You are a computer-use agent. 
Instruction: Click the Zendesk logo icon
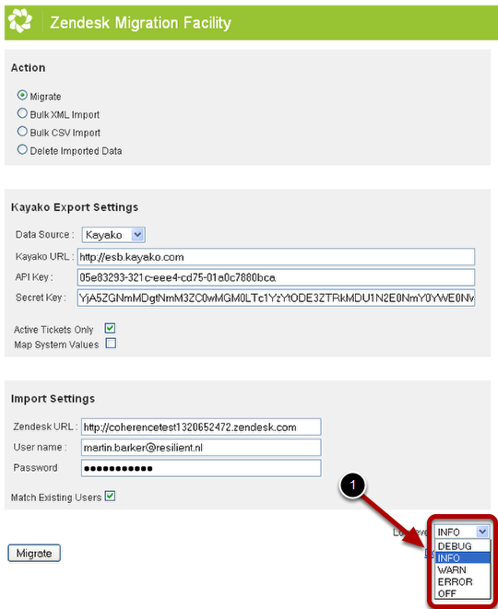(x=19, y=21)
